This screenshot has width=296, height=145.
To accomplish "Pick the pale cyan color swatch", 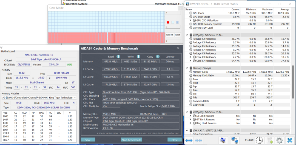I will pyautogui.click(x=173, y=22).
